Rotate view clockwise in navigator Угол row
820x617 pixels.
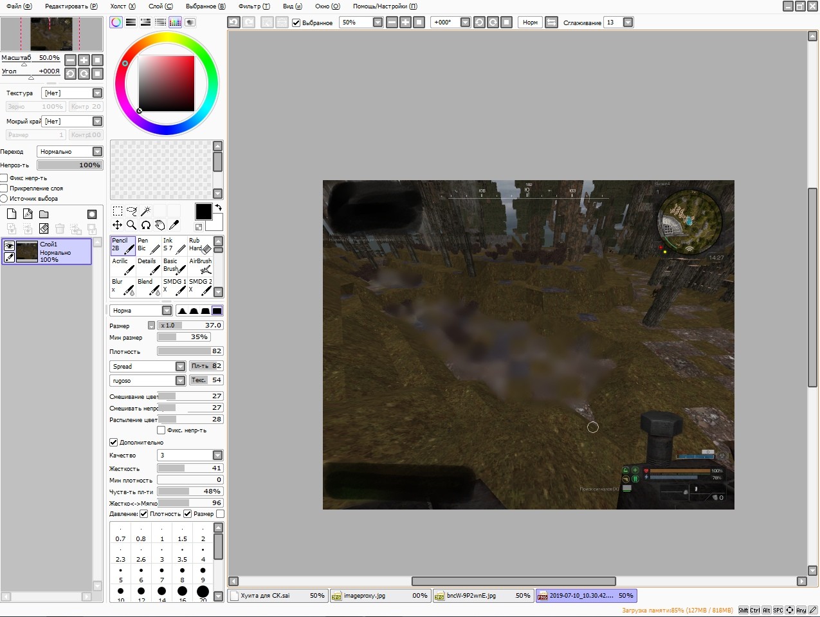click(84, 73)
